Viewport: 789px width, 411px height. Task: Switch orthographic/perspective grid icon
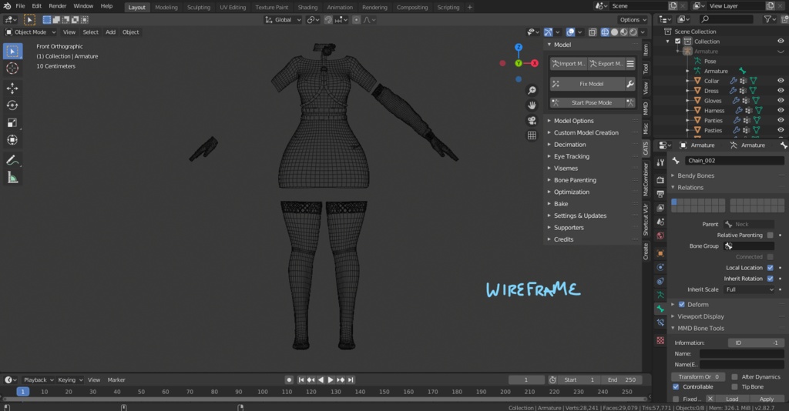pyautogui.click(x=532, y=135)
